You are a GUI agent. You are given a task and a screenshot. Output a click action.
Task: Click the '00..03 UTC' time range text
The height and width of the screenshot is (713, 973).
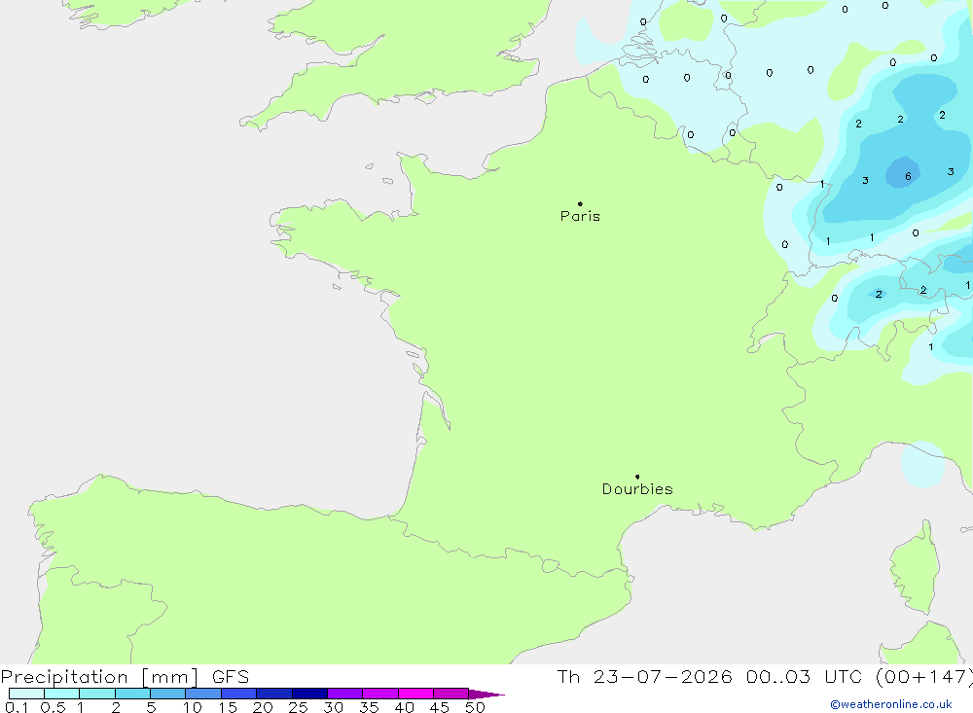coord(805,676)
